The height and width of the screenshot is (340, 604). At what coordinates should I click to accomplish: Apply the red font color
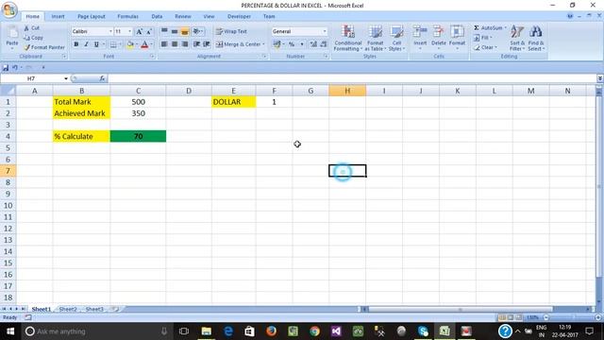(144, 44)
